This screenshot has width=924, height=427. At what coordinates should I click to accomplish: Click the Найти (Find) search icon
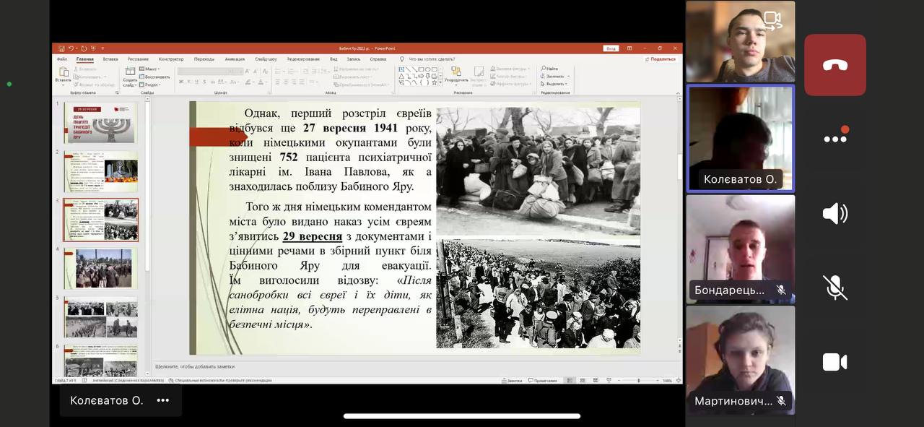point(549,69)
